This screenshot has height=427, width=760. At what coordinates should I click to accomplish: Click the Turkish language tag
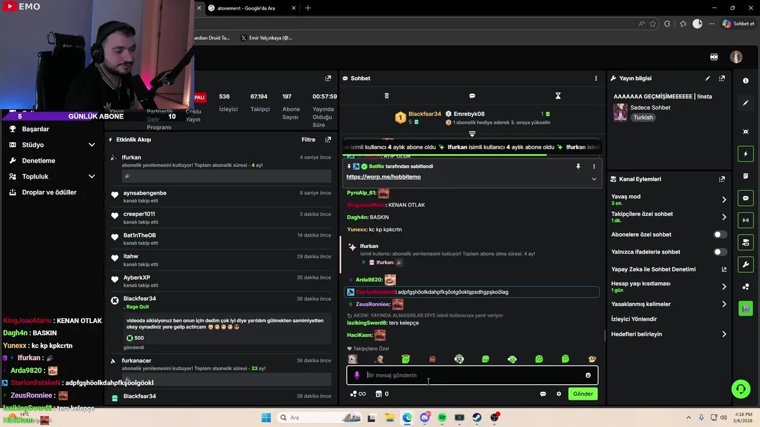coord(643,117)
